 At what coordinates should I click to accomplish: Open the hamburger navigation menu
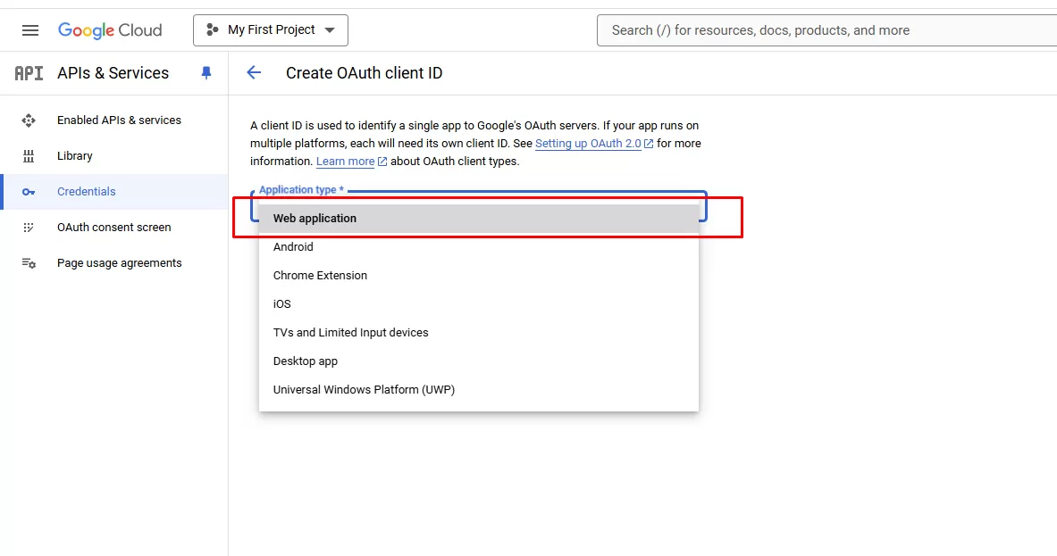(30, 30)
